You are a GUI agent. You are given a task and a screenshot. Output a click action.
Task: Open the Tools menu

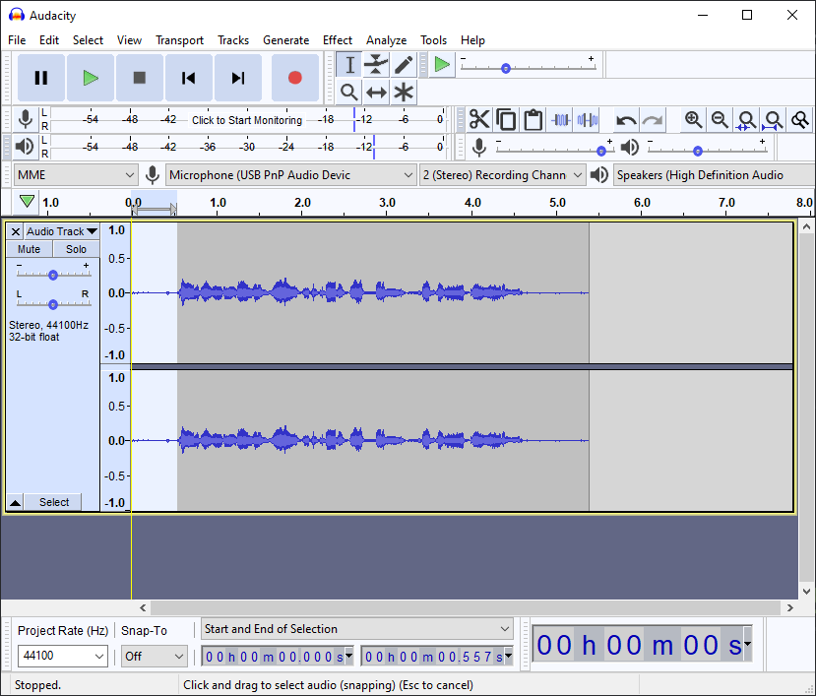433,40
